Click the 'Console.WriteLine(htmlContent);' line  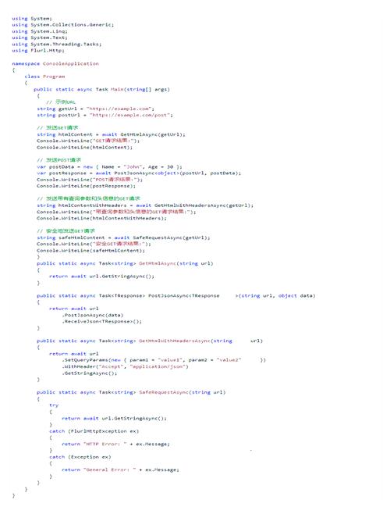tap(84, 148)
